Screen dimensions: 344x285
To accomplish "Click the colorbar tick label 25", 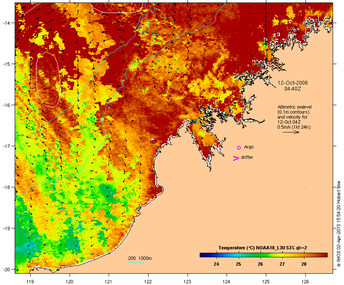I will coord(238,264).
